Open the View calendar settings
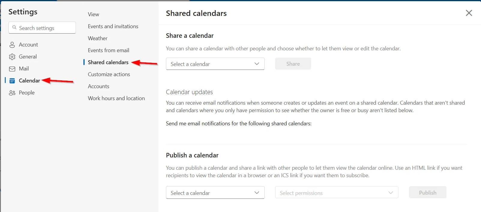Viewport: 481px width, 212px height. point(93,14)
